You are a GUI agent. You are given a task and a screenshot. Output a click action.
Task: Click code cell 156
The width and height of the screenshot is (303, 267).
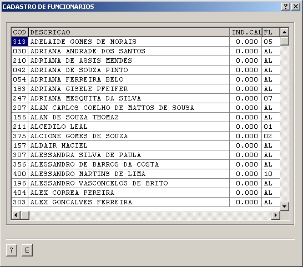(20, 117)
